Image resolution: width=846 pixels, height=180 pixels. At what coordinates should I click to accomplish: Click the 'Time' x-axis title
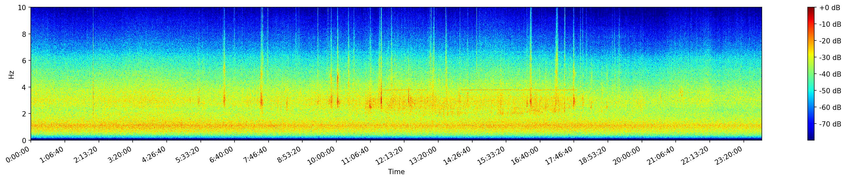[x=396, y=172]
